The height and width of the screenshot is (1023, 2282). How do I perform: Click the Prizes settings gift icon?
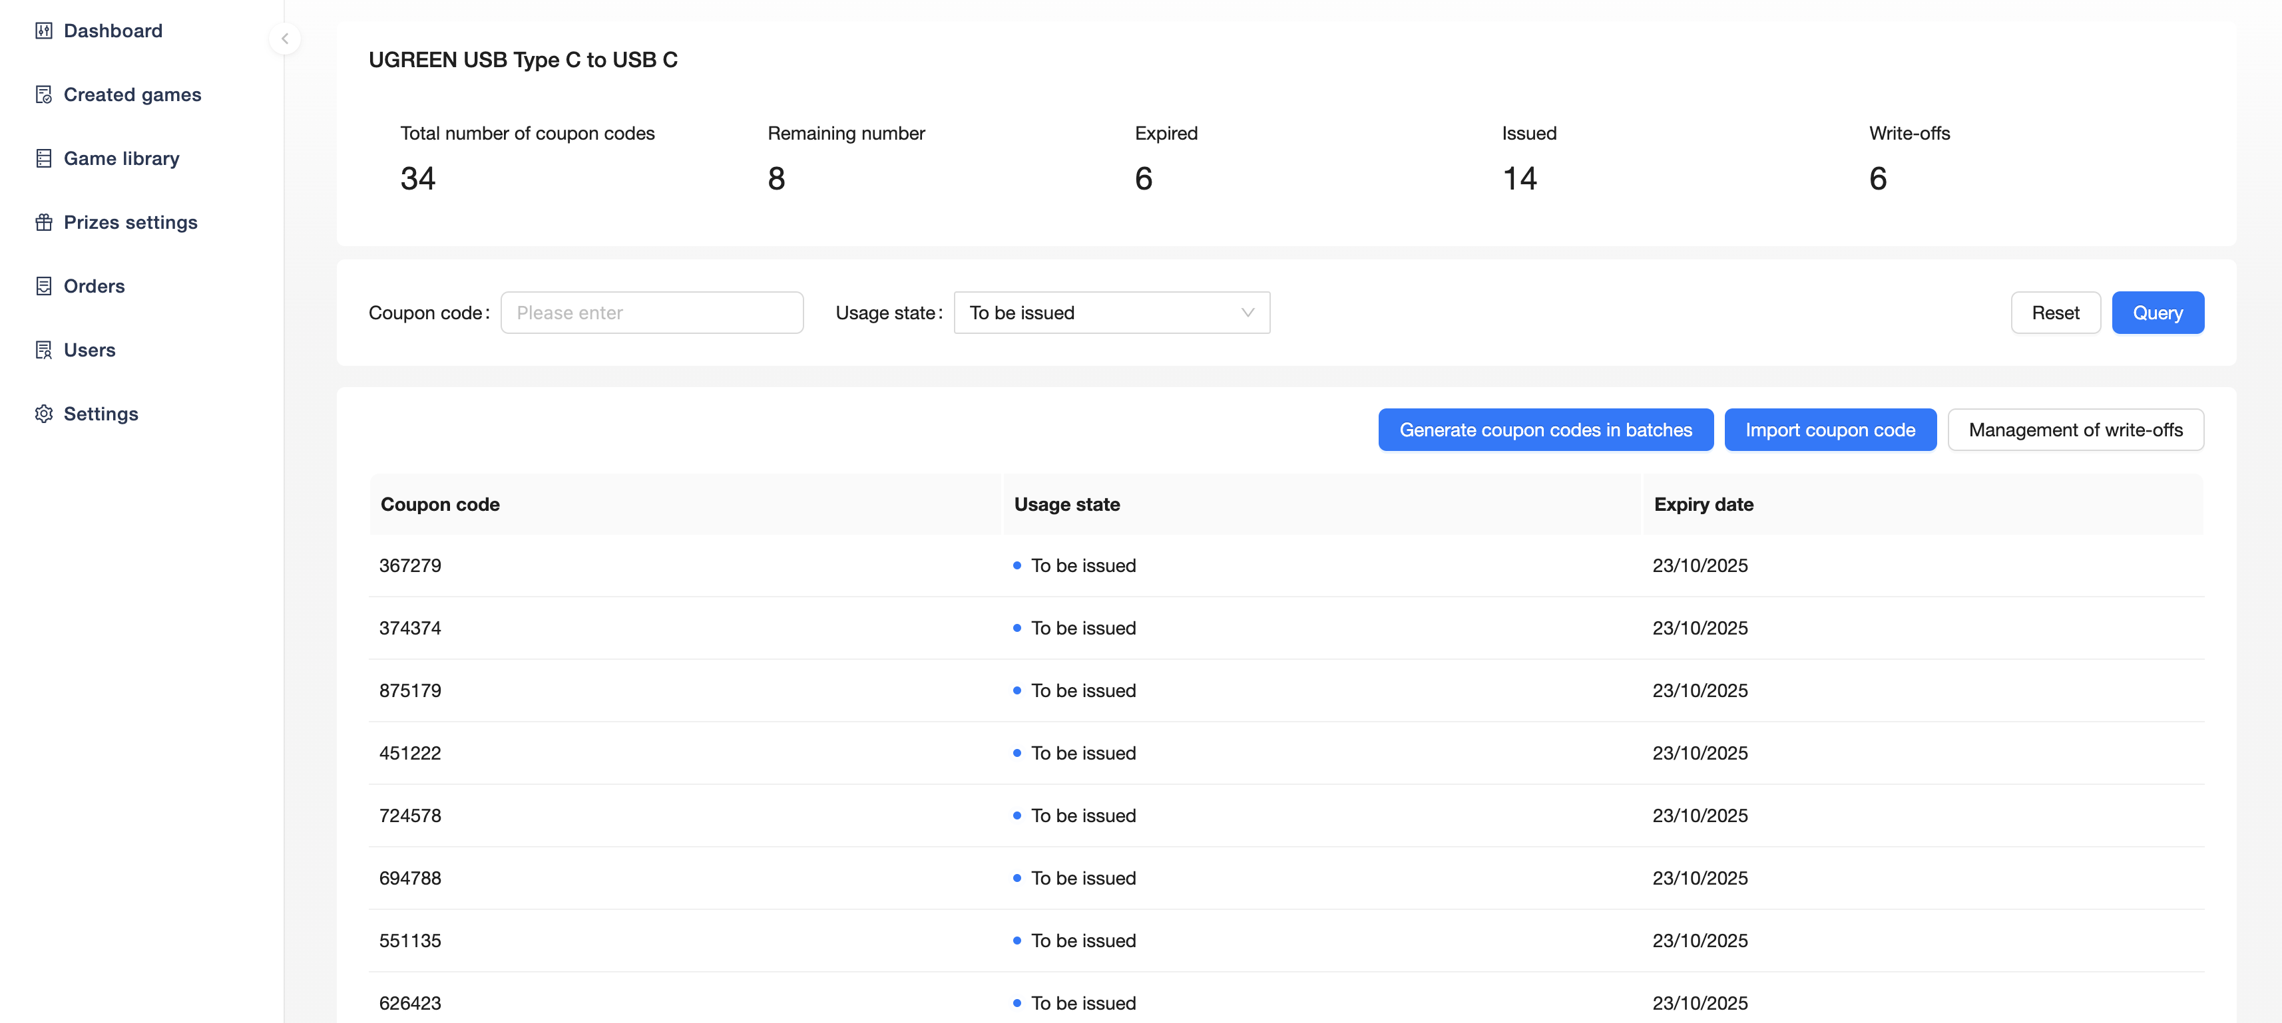[43, 222]
